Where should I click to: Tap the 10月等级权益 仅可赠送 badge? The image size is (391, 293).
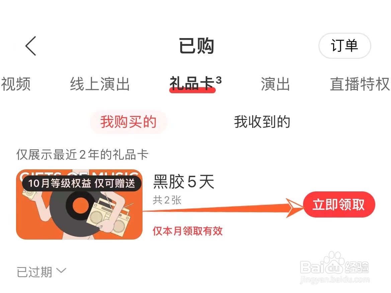(82, 183)
